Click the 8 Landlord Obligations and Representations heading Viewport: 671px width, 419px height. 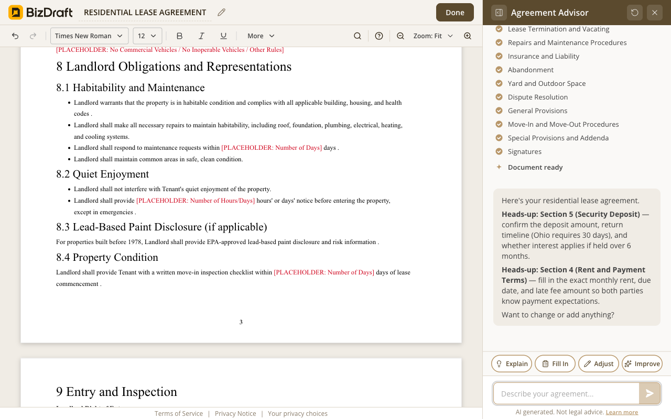pos(174,67)
